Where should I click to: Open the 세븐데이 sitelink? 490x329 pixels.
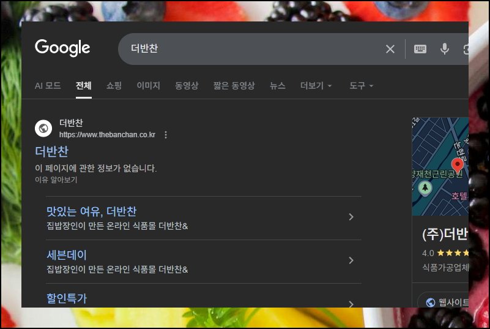(67, 255)
